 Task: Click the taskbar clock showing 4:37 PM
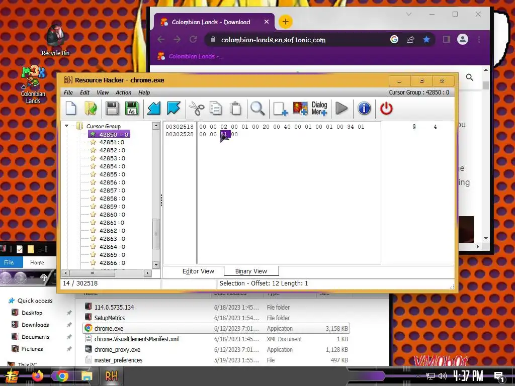tap(468, 376)
